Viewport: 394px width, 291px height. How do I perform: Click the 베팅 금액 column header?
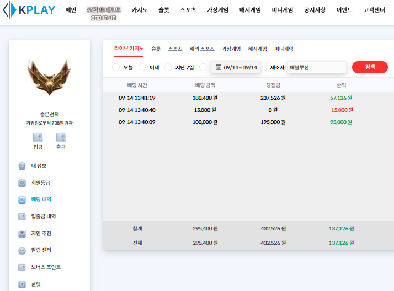(x=205, y=85)
